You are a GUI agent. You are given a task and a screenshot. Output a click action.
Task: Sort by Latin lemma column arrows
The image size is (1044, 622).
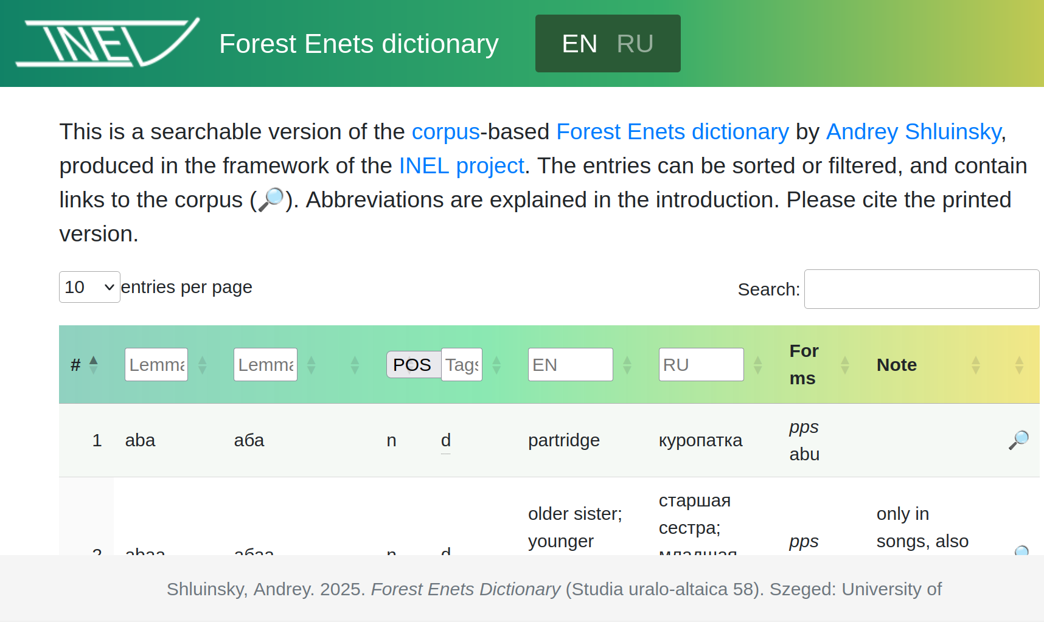tap(203, 365)
